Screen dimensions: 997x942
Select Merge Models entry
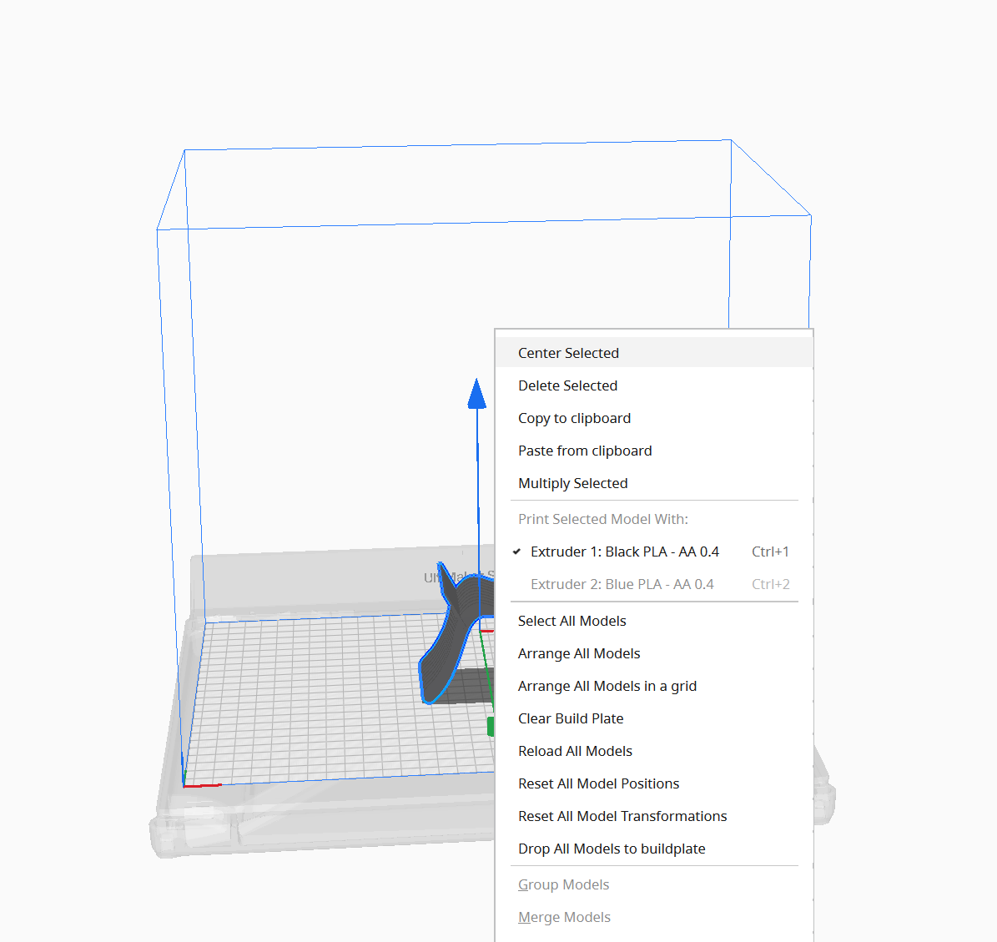coord(653,917)
